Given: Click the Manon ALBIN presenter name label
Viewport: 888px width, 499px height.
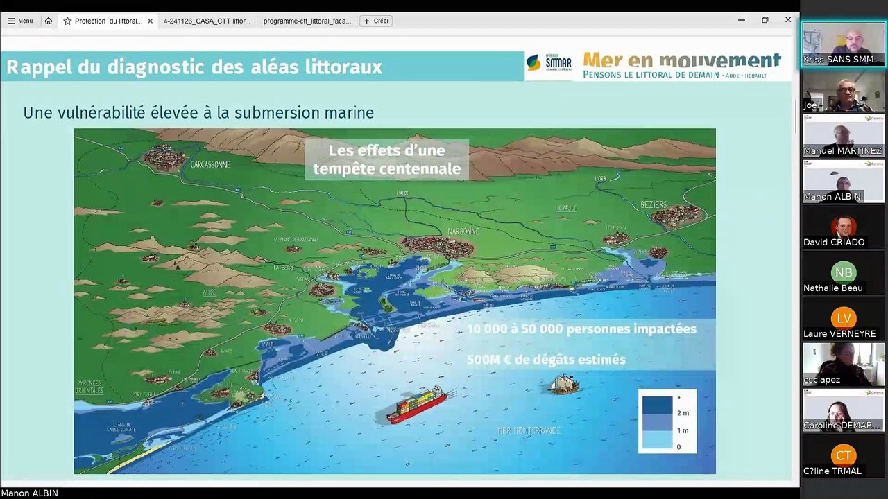Looking at the screenshot, I should [29, 493].
